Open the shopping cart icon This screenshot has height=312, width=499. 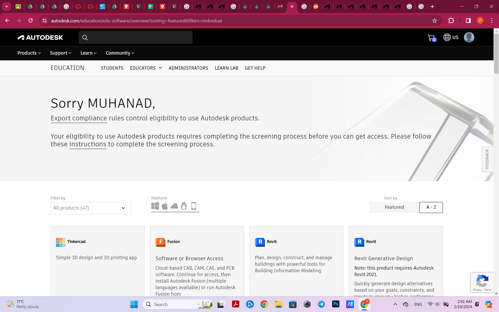(431, 38)
